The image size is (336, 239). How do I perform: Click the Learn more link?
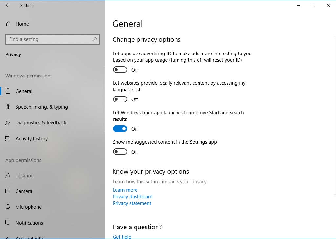(x=125, y=190)
